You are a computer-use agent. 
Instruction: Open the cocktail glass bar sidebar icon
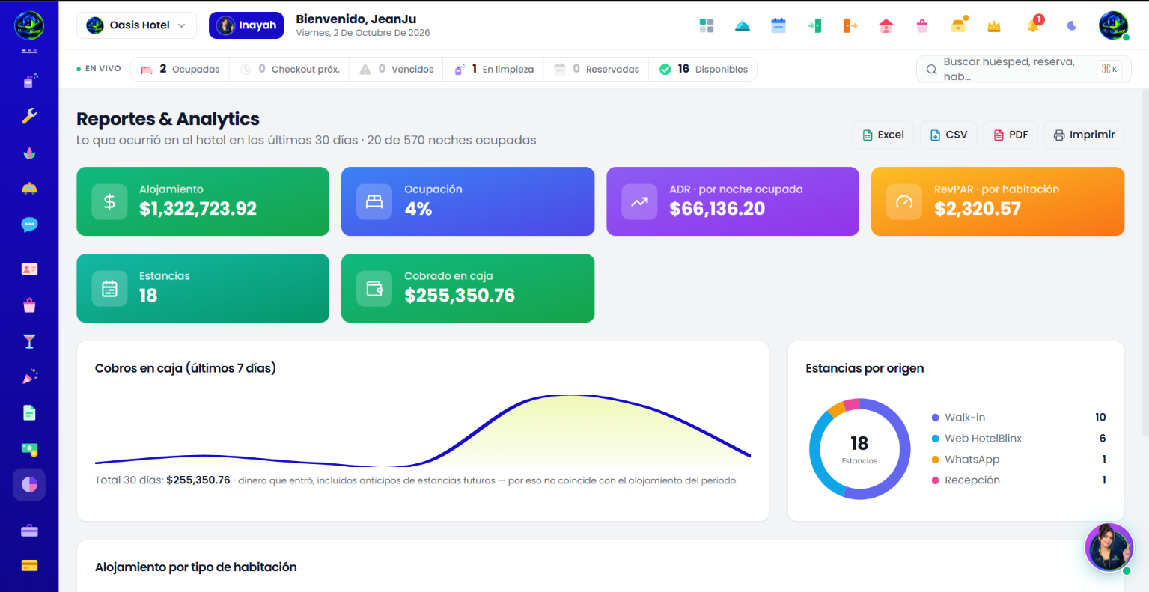(29, 341)
